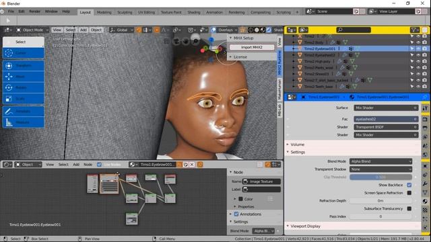Switch to the Modeling workspace tab
Screen dimensions: 431x242
point(104,12)
